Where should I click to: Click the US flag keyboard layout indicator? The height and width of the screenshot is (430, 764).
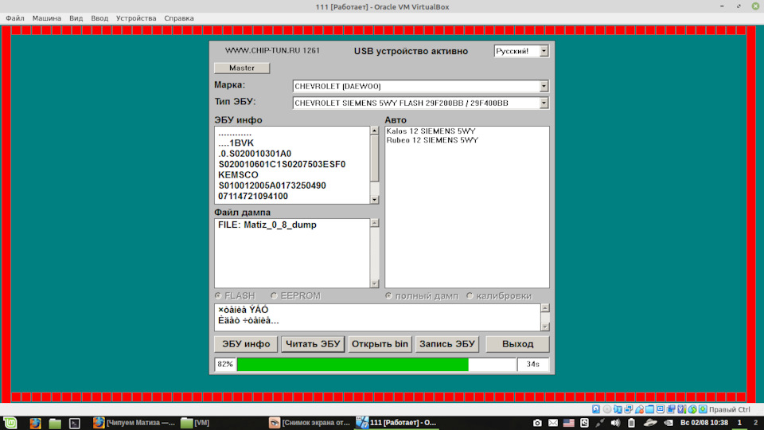(x=568, y=423)
